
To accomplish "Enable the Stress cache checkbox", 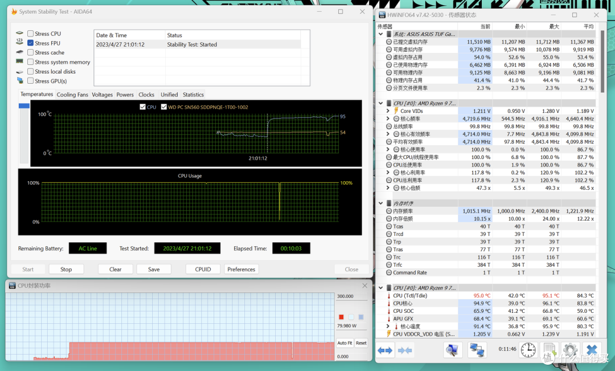I will tap(30, 52).
